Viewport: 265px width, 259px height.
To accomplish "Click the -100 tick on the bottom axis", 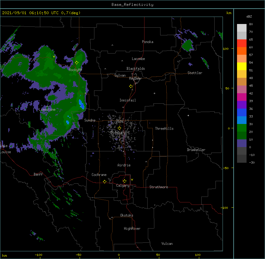I will (x=38, y=255).
